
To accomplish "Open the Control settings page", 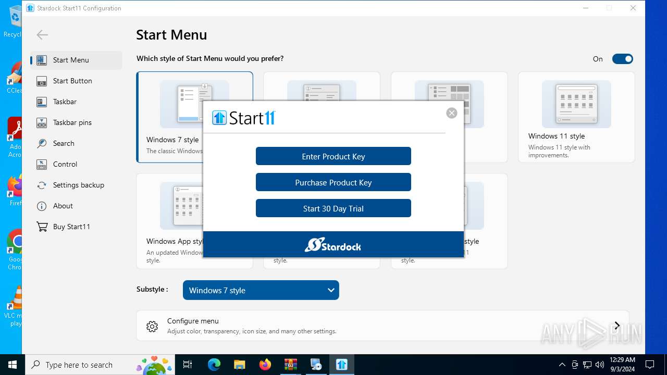I will tap(76, 164).
